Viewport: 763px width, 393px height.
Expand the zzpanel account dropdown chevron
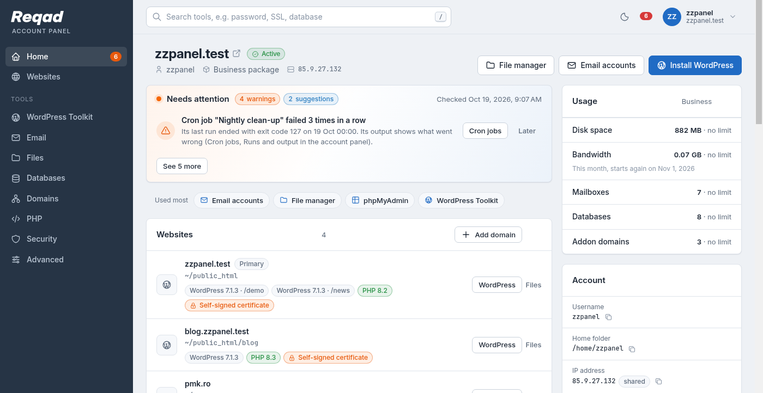pyautogui.click(x=732, y=17)
